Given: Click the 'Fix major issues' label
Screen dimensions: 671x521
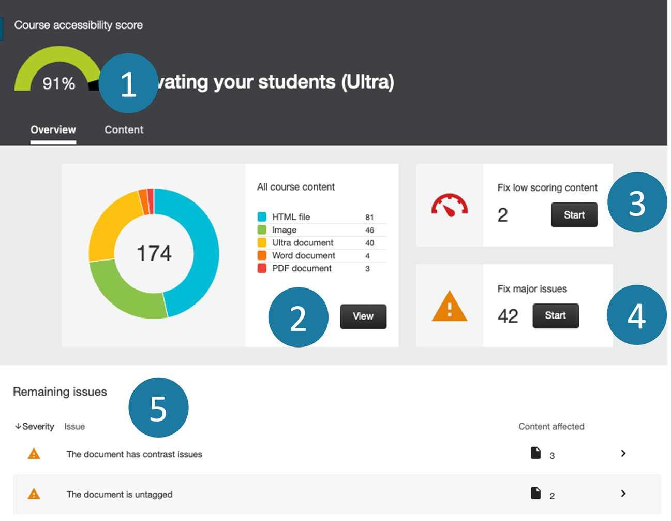Looking at the screenshot, I should 532,289.
